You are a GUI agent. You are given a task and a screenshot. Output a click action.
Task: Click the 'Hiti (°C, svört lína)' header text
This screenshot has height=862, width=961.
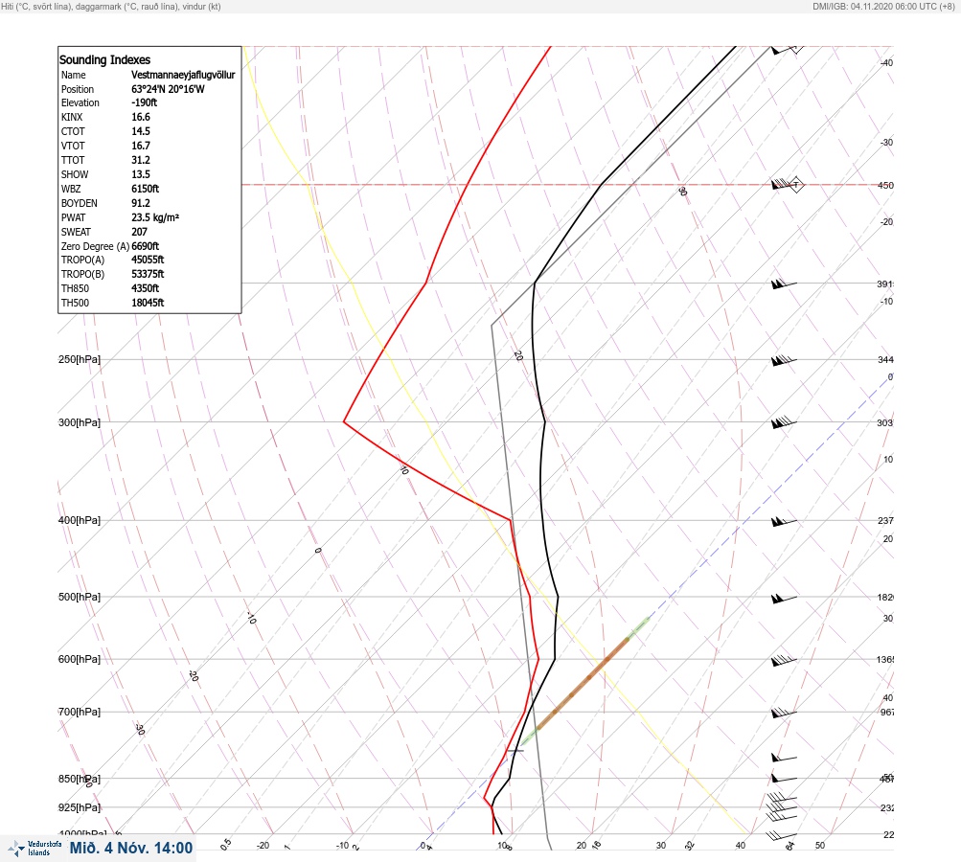(34, 7)
